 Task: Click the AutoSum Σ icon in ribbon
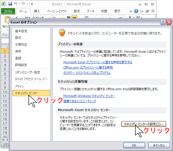point(130,18)
